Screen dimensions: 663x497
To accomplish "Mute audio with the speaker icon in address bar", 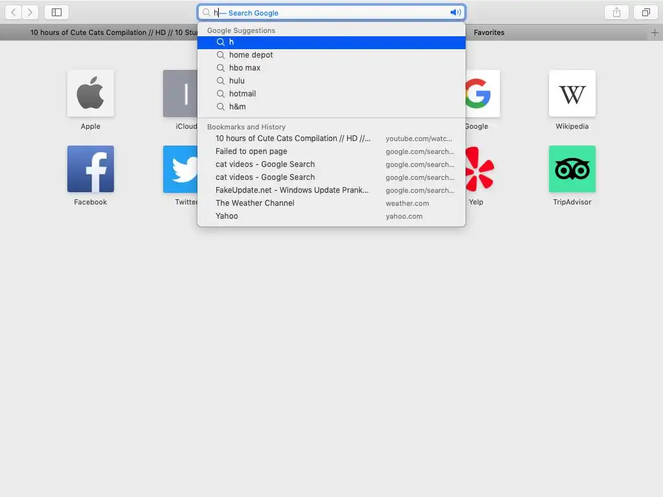I will coord(455,13).
